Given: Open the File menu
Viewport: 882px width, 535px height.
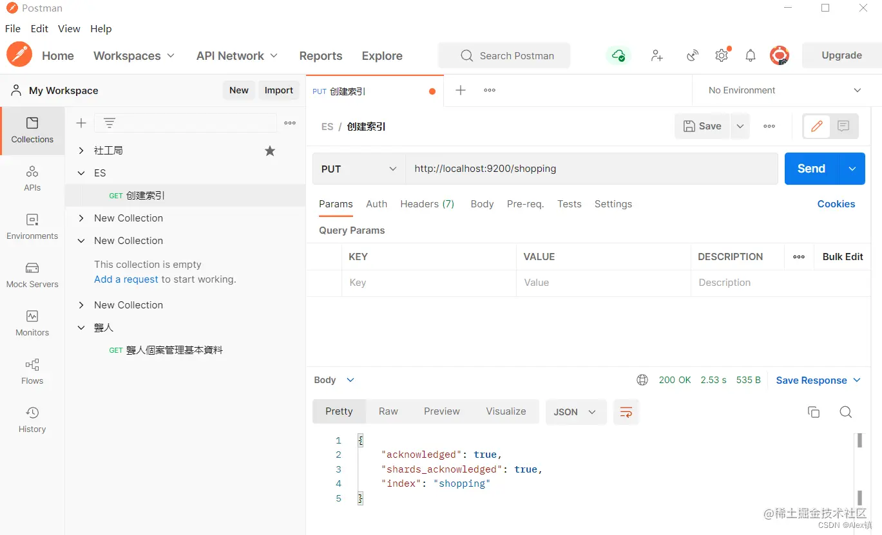Looking at the screenshot, I should 13,28.
